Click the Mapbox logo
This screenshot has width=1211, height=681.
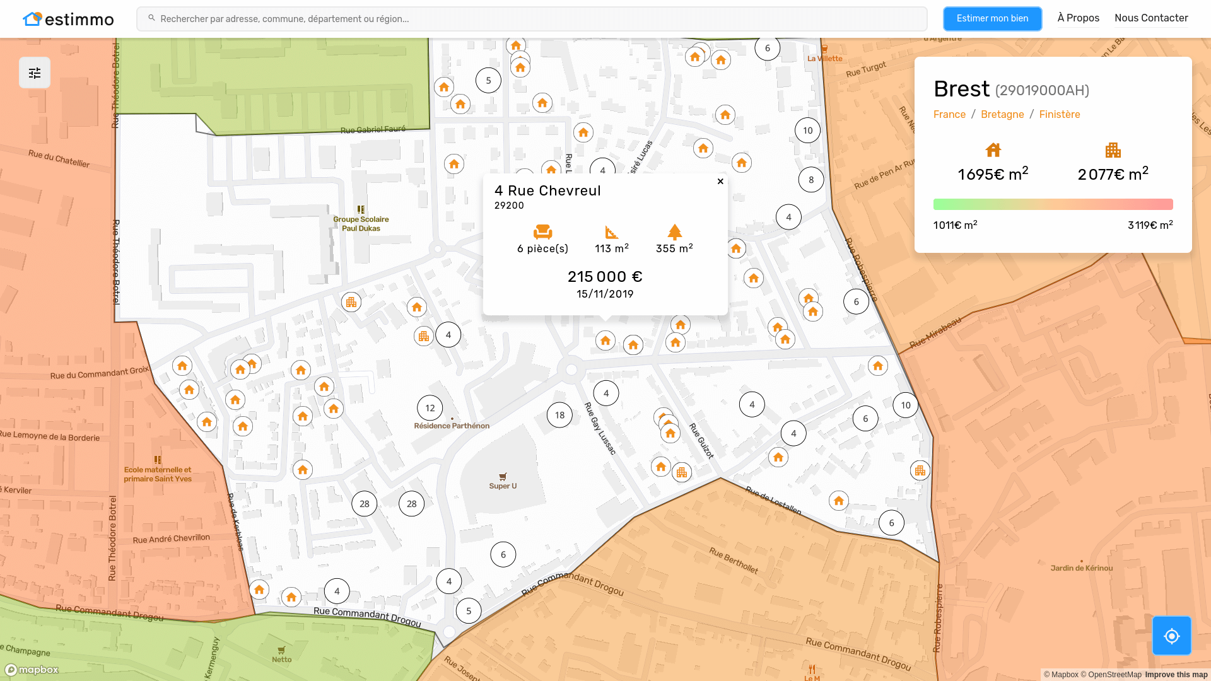(x=32, y=670)
